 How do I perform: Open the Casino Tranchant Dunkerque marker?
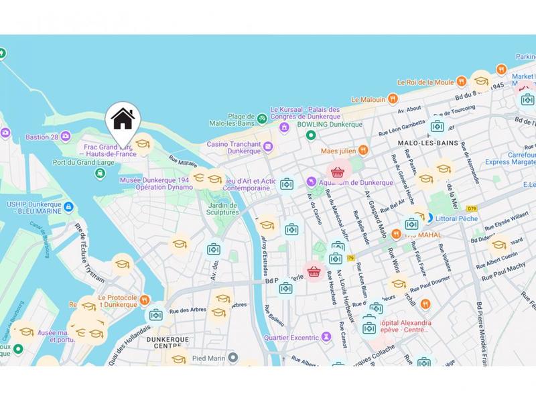coord(269,147)
